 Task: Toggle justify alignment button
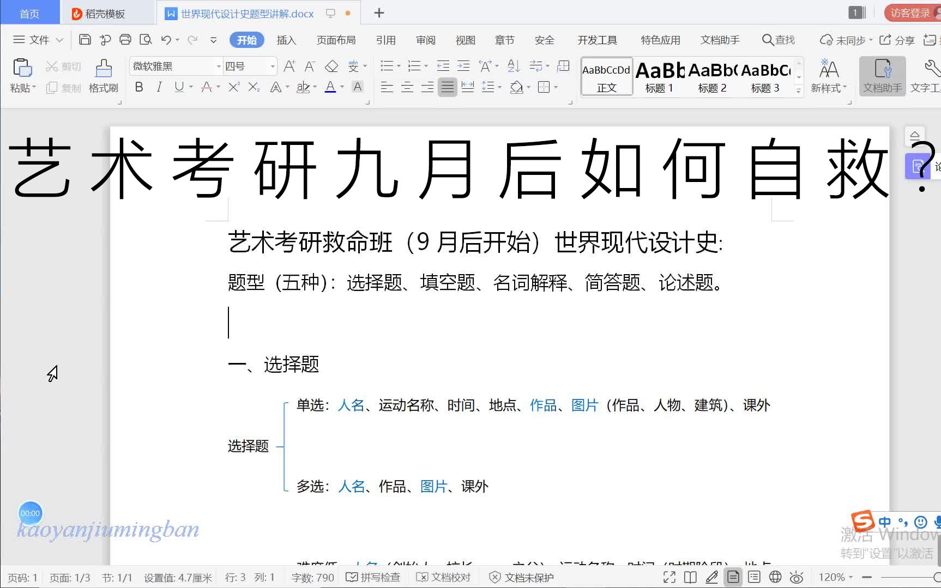point(448,87)
